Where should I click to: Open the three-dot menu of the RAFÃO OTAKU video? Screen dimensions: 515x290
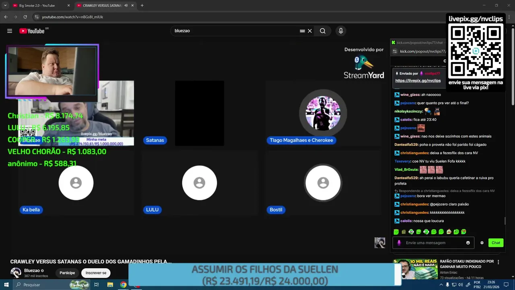click(499, 262)
